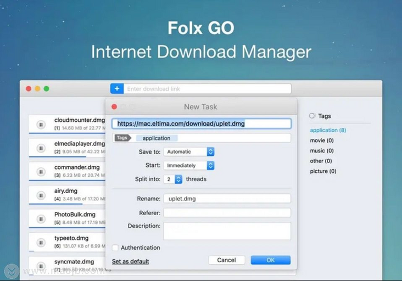Filter by music (0) tag

(322, 150)
